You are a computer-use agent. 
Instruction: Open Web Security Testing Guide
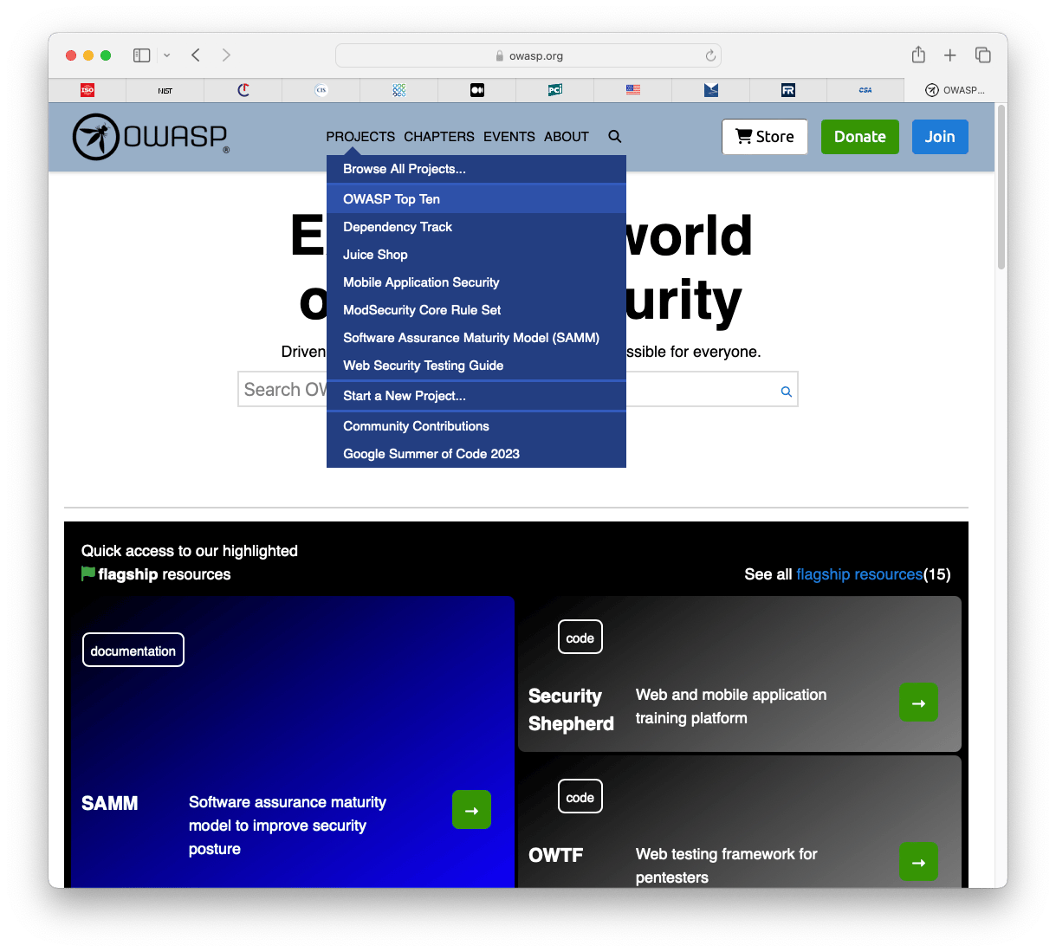476,366
